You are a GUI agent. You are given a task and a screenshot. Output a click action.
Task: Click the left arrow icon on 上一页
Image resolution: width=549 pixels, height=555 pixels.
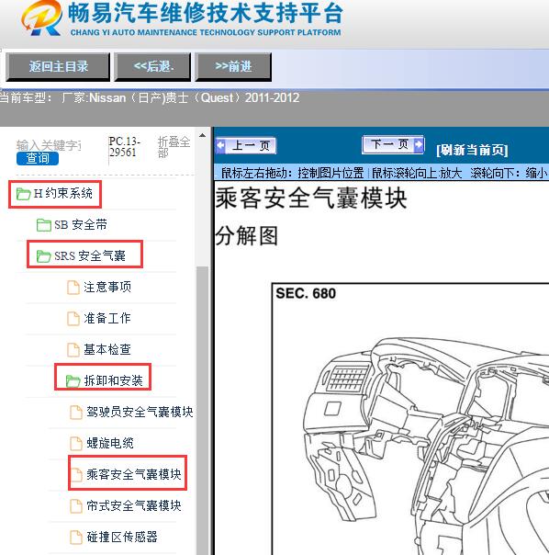[x=220, y=145]
